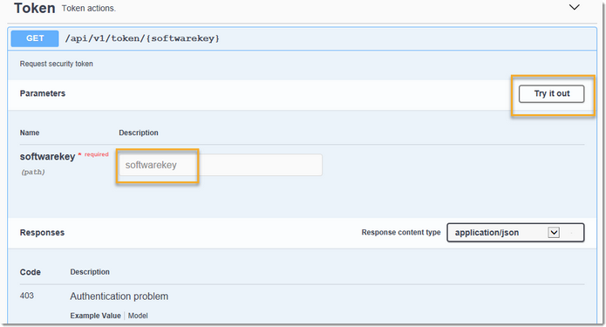Click the 'Response content type' label

pos(401,232)
